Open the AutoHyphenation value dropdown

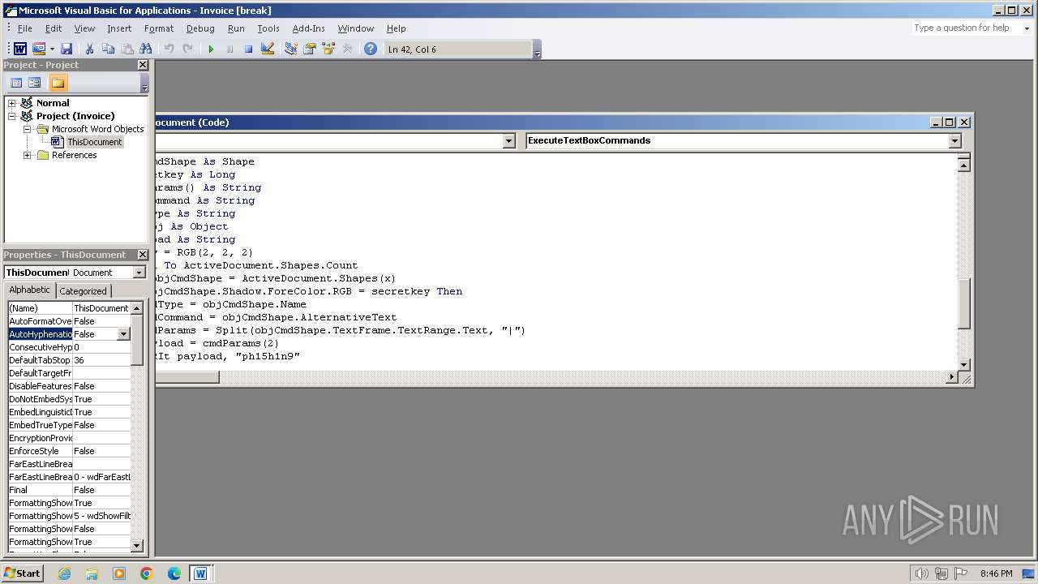(x=123, y=334)
